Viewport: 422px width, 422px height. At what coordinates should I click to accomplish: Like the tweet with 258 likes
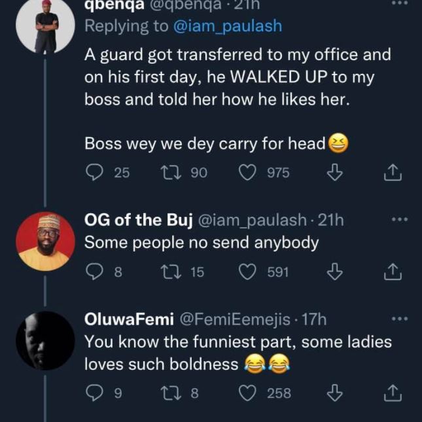pos(247,393)
